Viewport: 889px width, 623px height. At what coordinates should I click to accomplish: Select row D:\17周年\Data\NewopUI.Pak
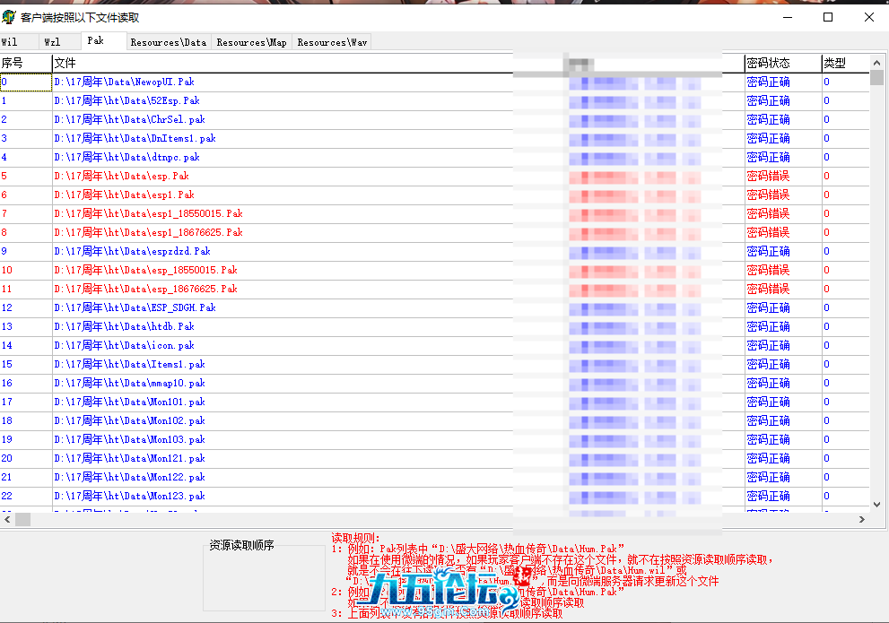click(x=434, y=82)
